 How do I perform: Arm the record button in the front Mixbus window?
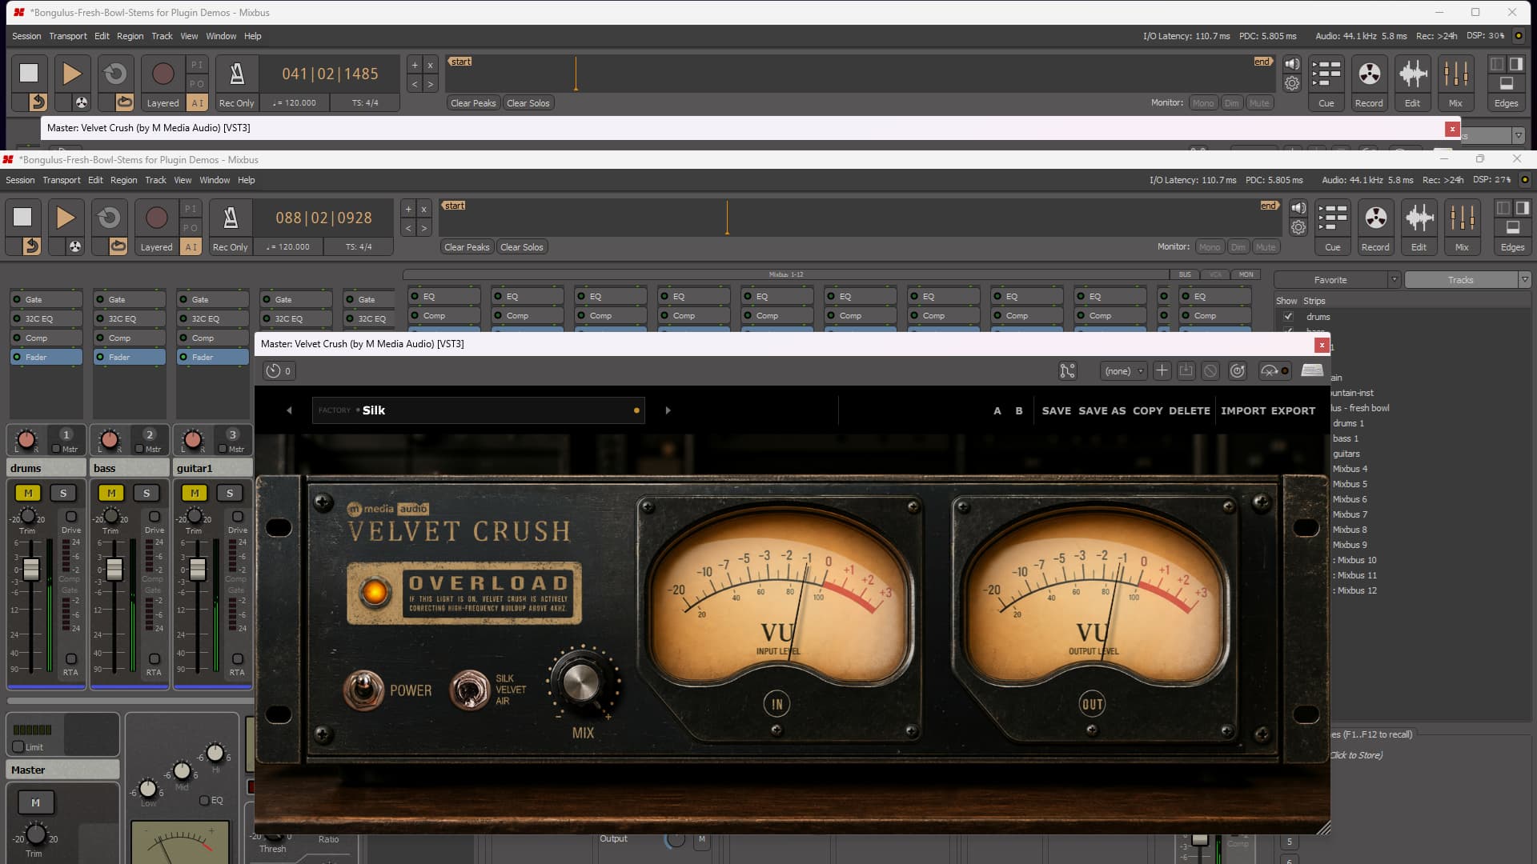(x=156, y=218)
